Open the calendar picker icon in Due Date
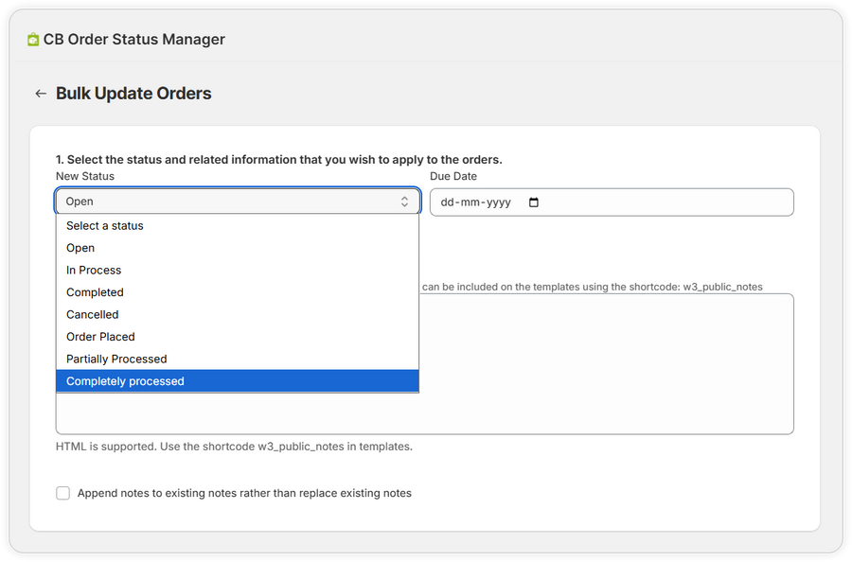Image resolution: width=852 pixels, height=562 pixels. [x=534, y=202]
